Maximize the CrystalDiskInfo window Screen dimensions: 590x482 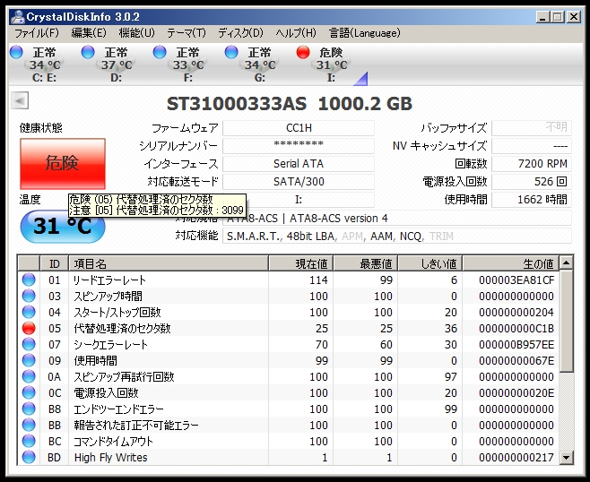coord(558,17)
